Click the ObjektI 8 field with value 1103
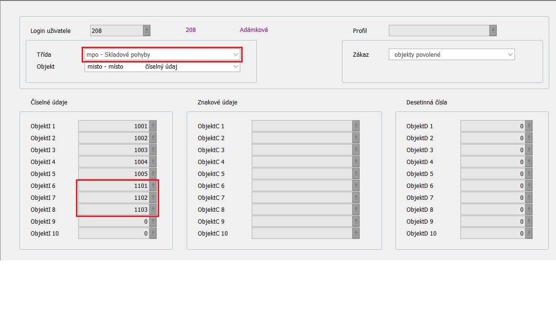The image size is (556, 309). 114,209
